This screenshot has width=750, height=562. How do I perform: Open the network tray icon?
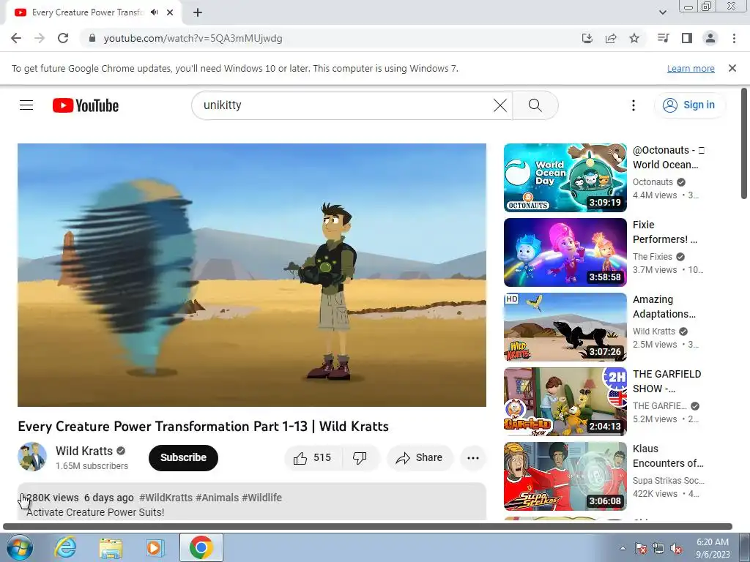[x=658, y=548]
